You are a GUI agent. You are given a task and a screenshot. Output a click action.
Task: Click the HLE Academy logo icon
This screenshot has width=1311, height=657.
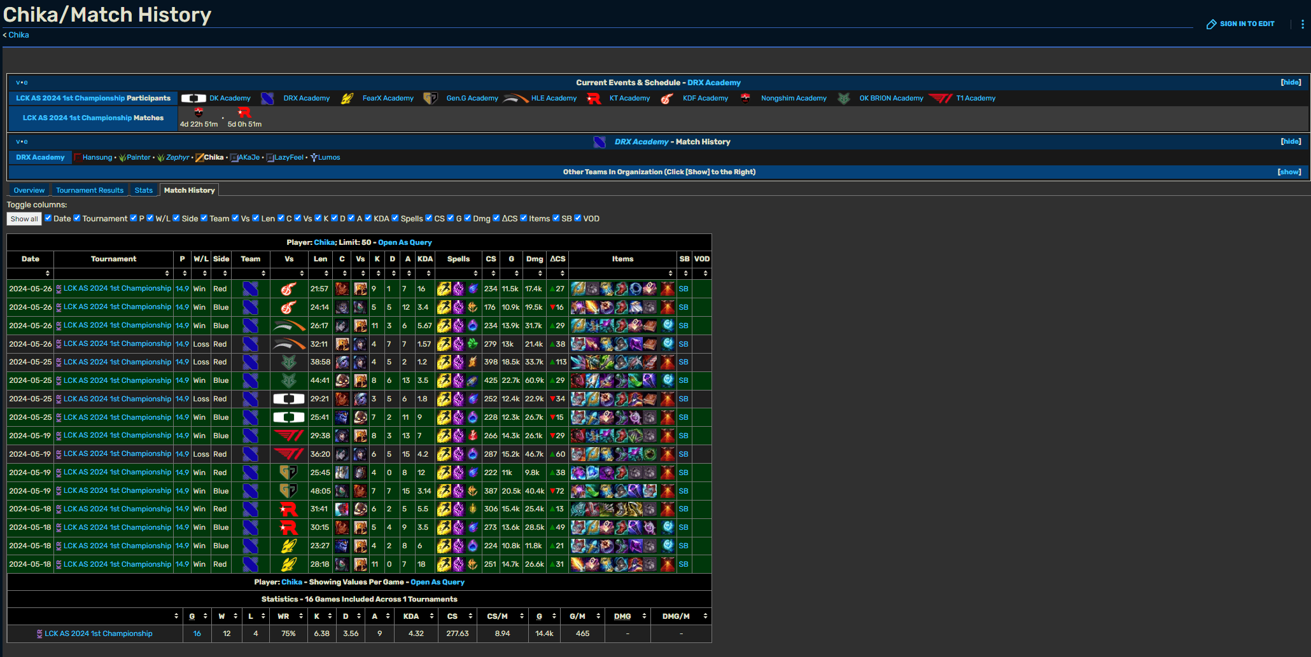[515, 99]
